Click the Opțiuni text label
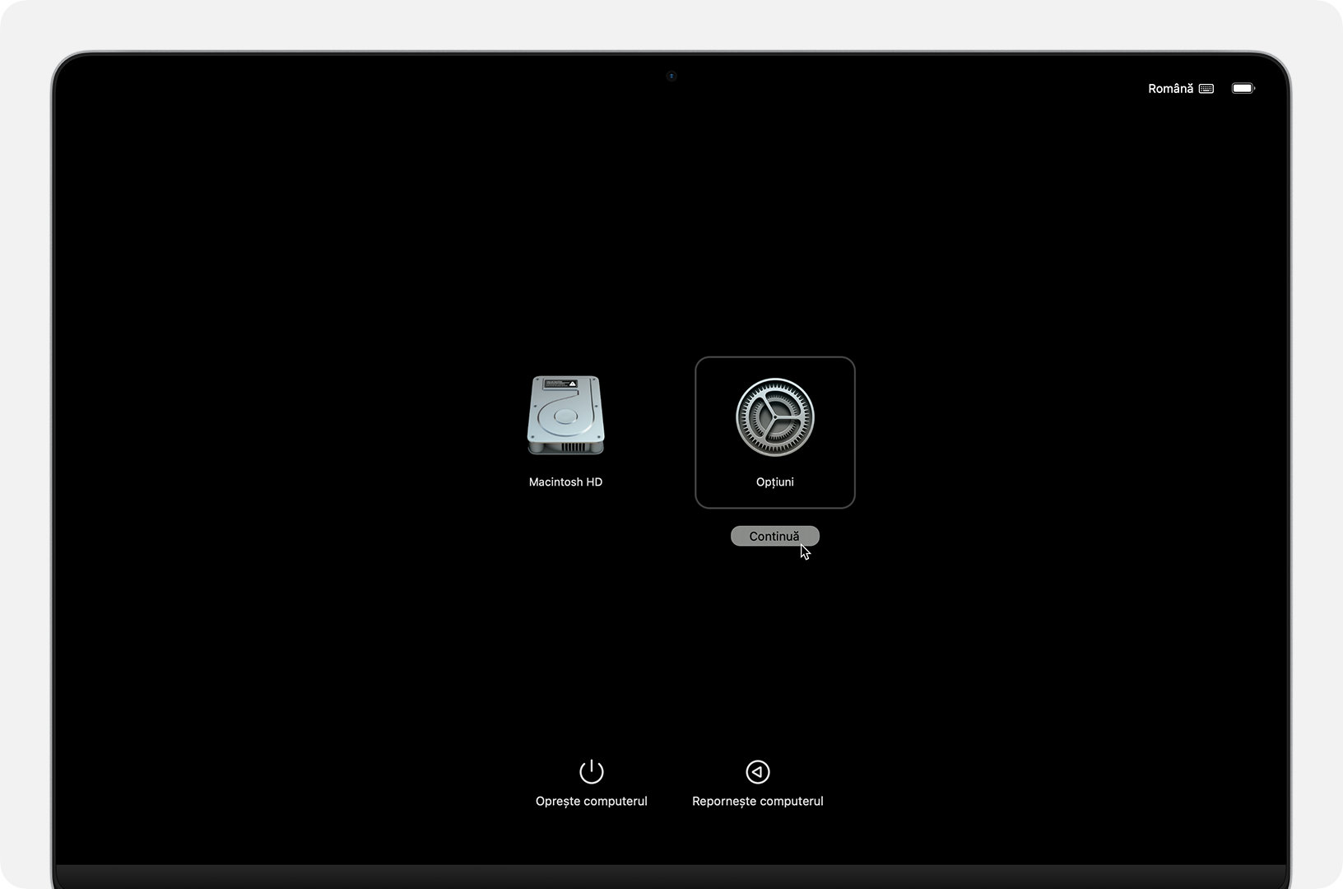The image size is (1343, 889). click(774, 482)
